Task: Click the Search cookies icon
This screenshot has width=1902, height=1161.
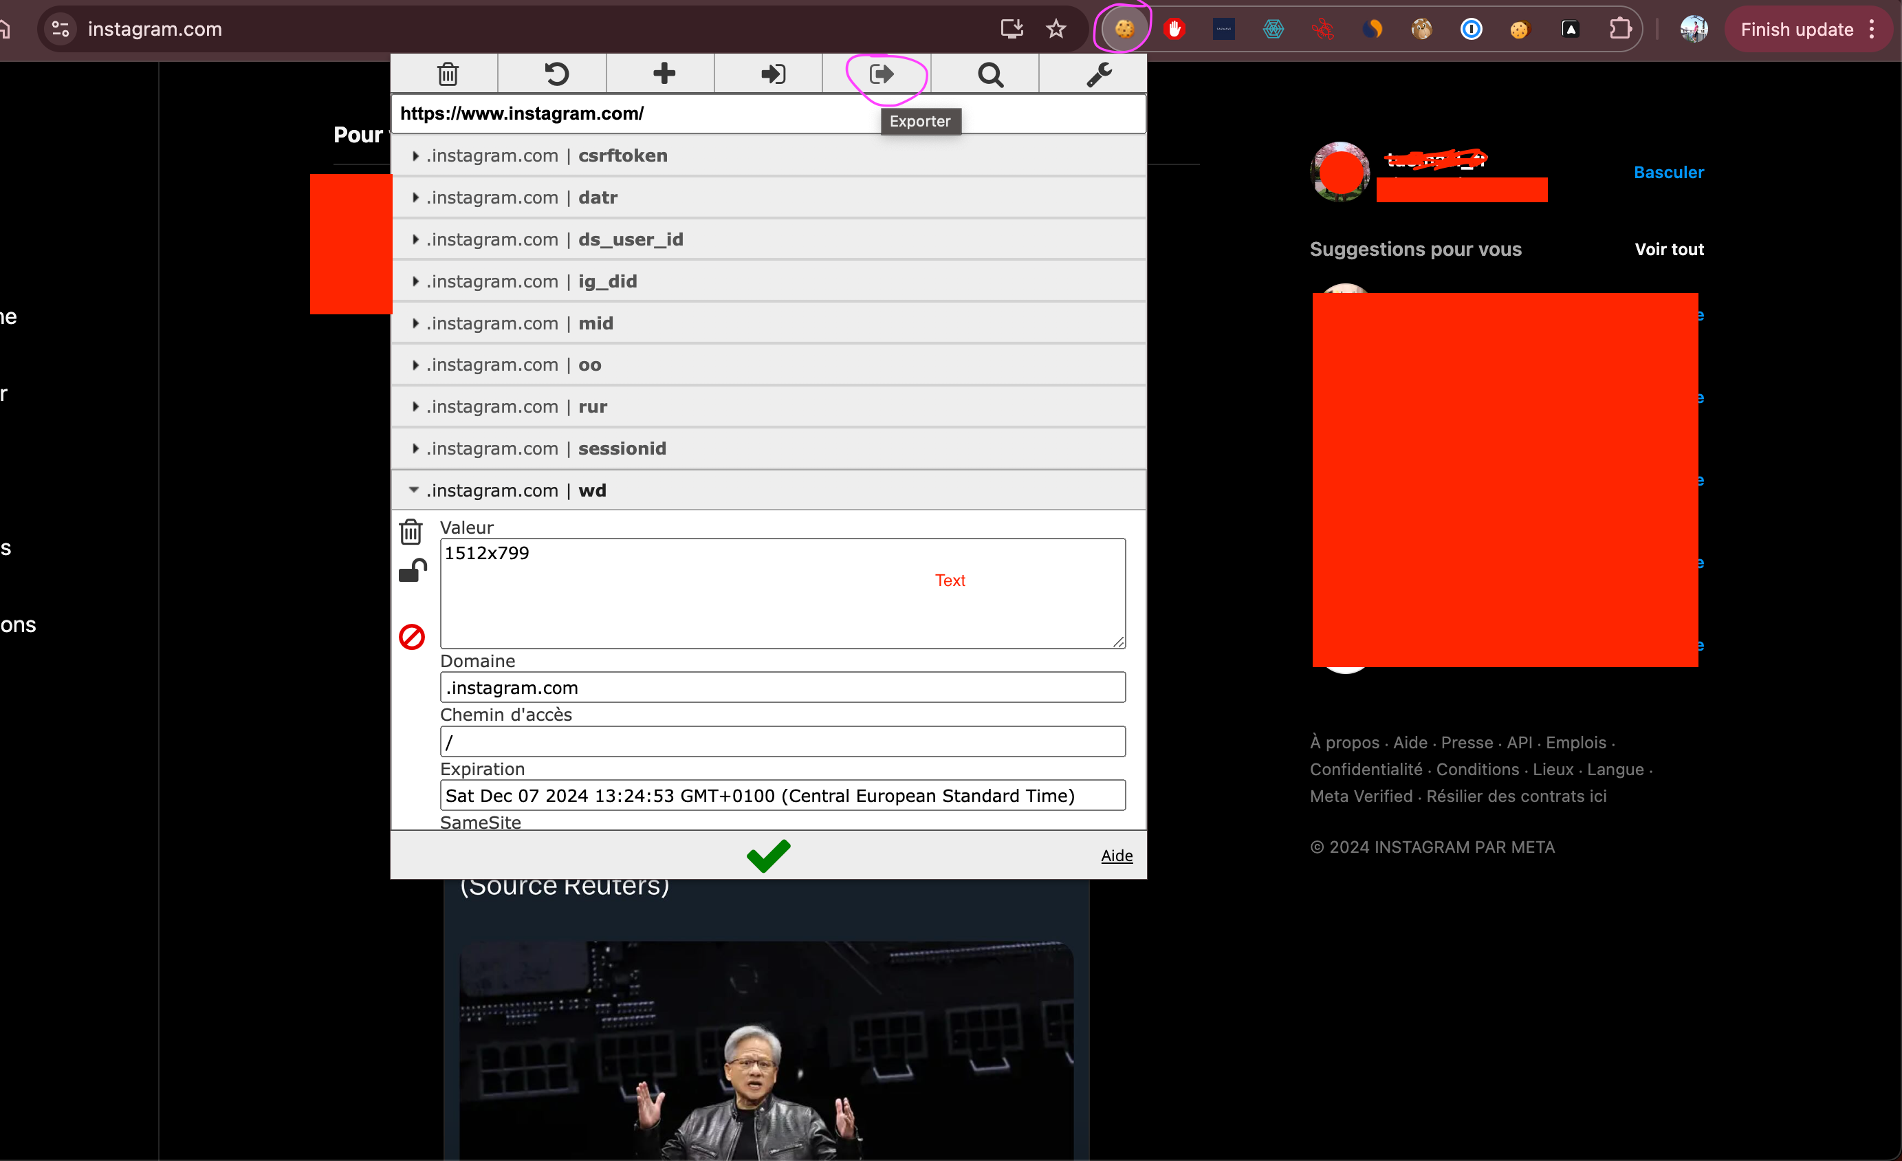Action: coord(989,74)
